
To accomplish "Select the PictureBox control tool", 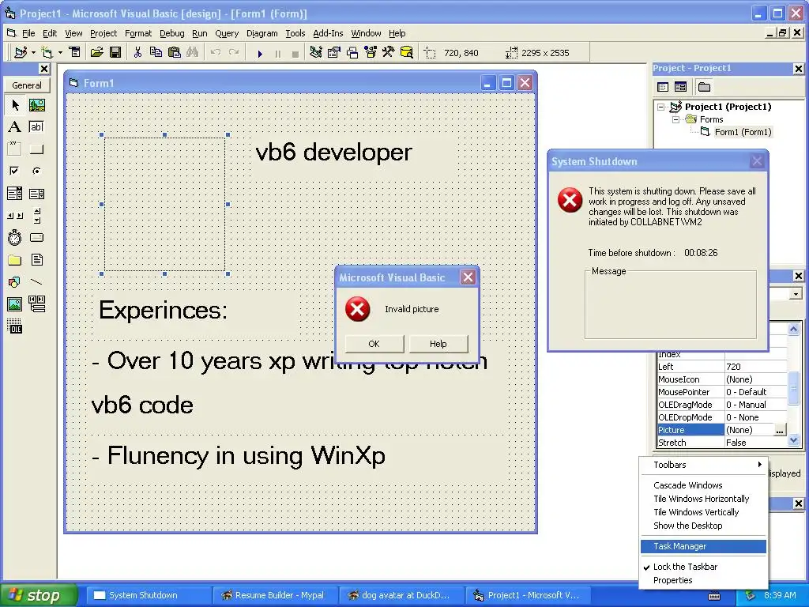I will tap(36, 105).
